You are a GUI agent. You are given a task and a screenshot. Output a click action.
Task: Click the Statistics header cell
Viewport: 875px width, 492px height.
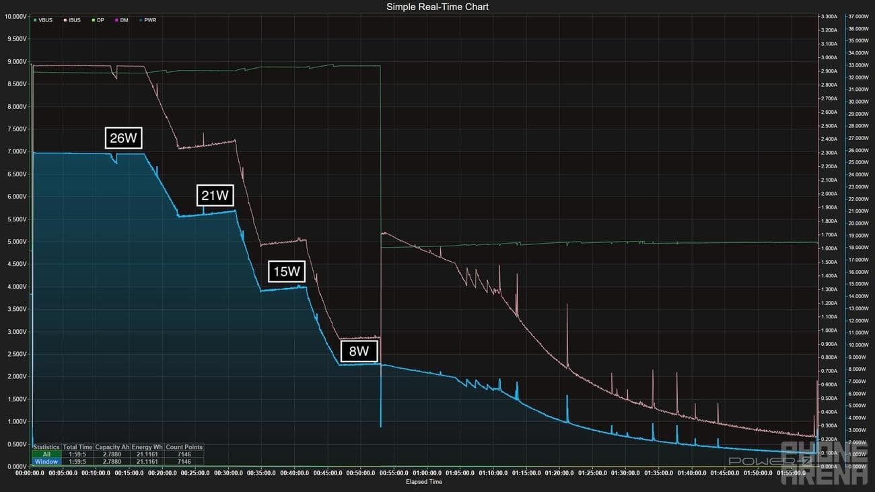click(x=46, y=447)
